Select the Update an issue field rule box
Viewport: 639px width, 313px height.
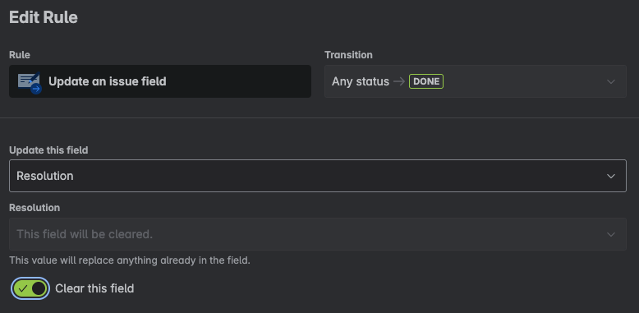160,81
